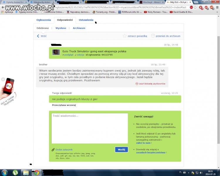Switch to the Ogłoszenia tab
The image size is (220, 176).
pos(44,20)
